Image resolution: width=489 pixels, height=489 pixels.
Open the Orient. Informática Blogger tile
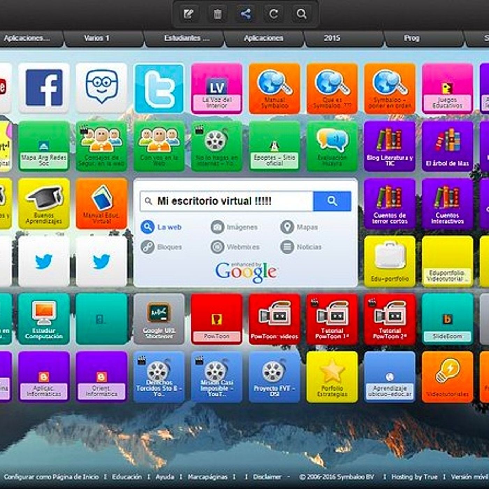pyautogui.click(x=102, y=377)
